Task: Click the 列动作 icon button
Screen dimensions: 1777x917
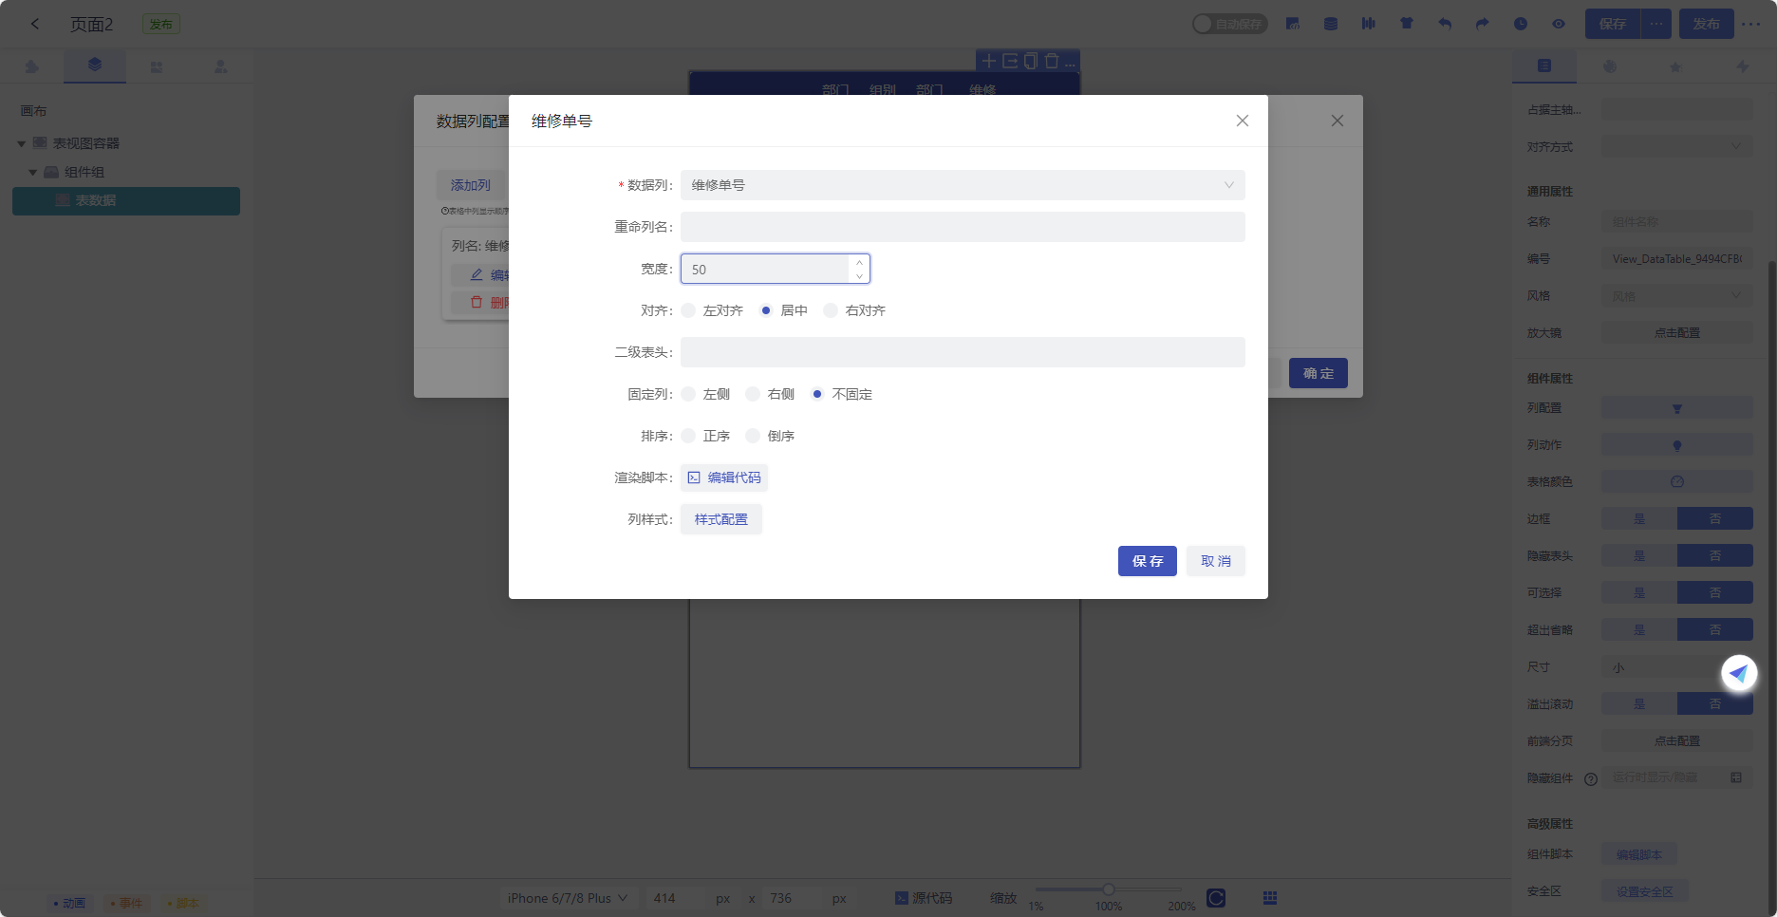Action: (x=1677, y=445)
